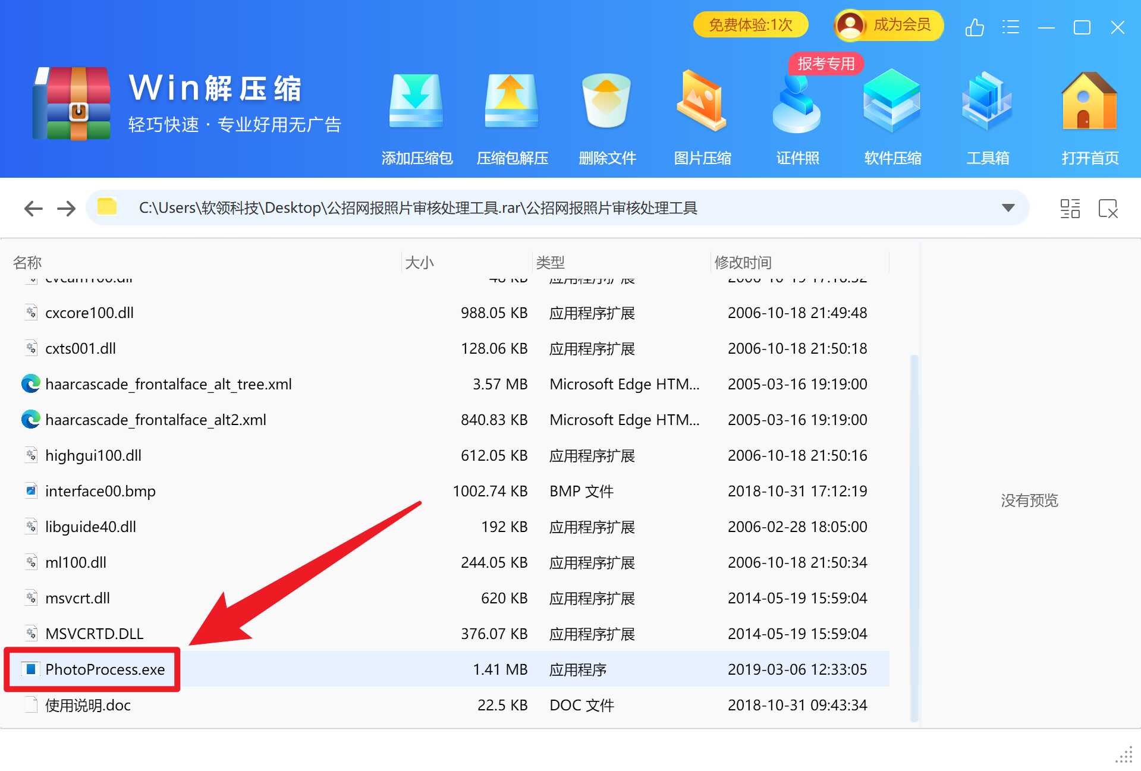Screen dimensions: 1141x771
Task: Sort by the 名称 column header
Action: coord(27,262)
